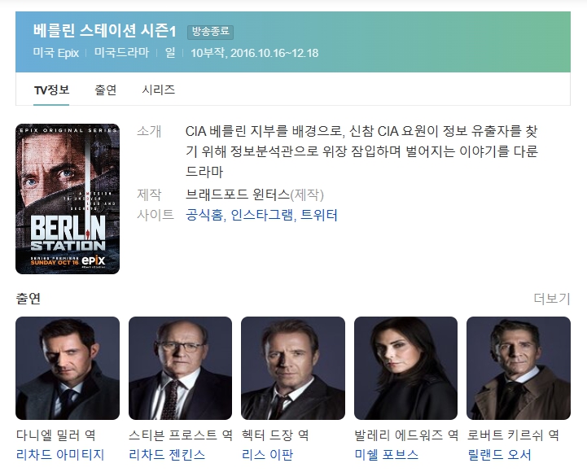
Task: Open actor link 릴랜드 오서
Action: 499,455
